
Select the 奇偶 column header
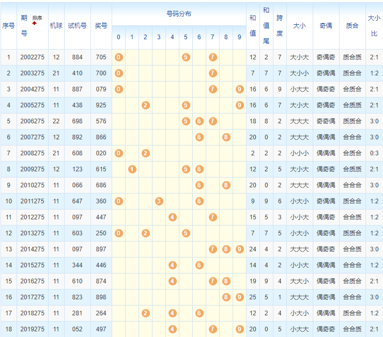click(x=326, y=25)
